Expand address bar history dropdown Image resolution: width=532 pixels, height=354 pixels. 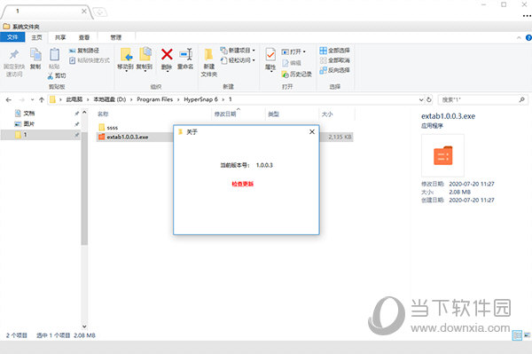click(x=421, y=99)
